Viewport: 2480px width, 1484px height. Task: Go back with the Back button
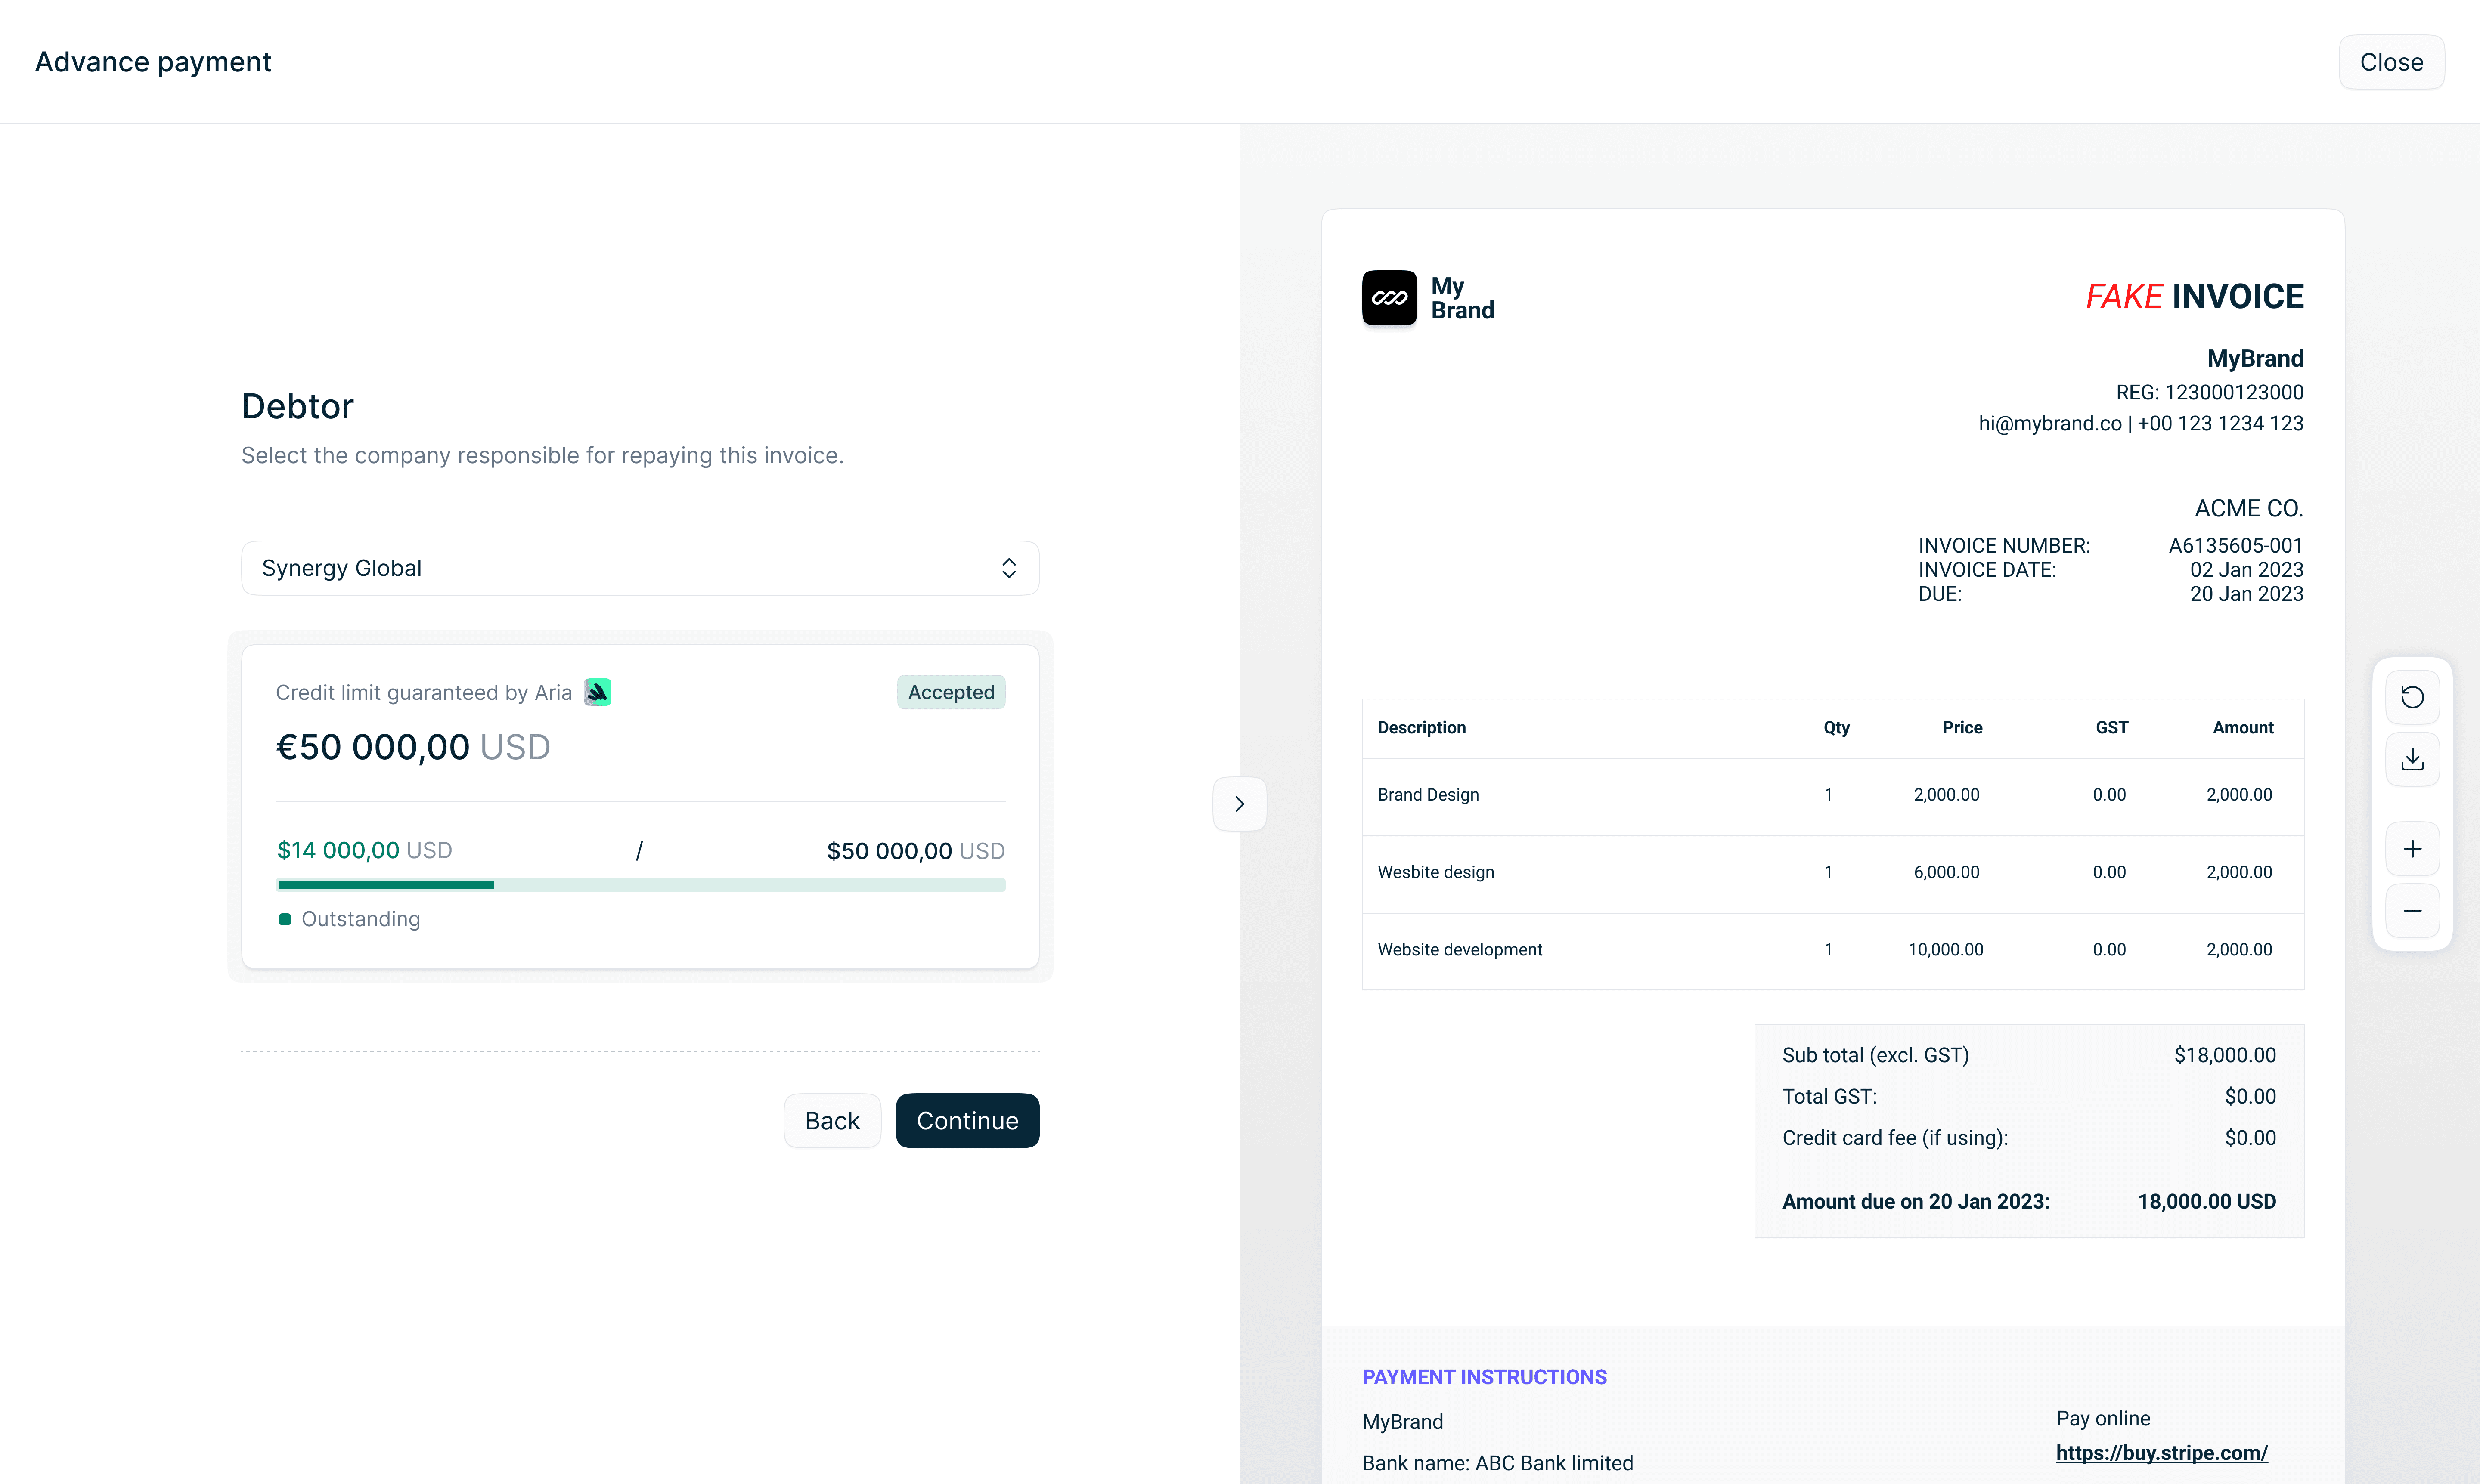tap(831, 1121)
